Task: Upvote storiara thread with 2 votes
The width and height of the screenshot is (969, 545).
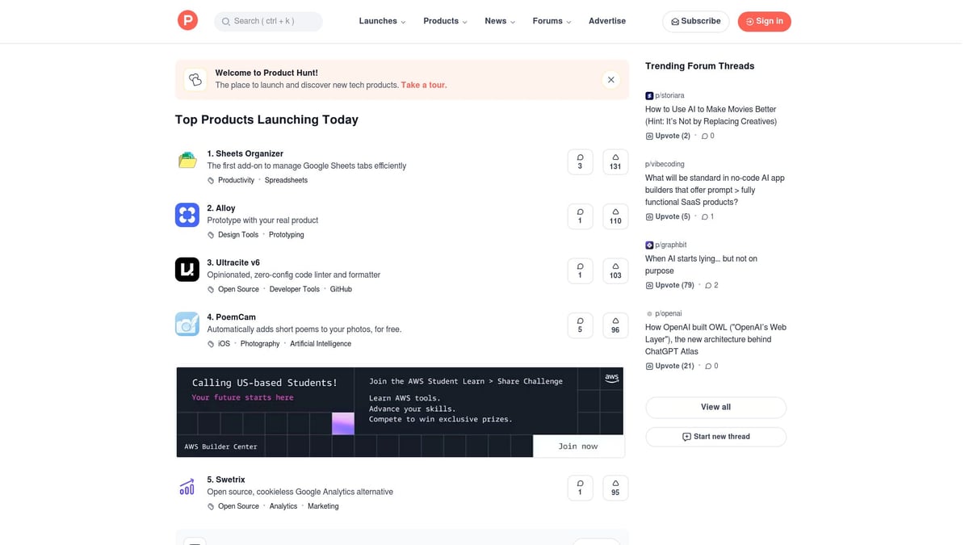Action: coord(668,136)
